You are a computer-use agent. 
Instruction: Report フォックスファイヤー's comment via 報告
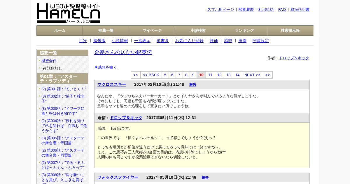click(x=205, y=178)
